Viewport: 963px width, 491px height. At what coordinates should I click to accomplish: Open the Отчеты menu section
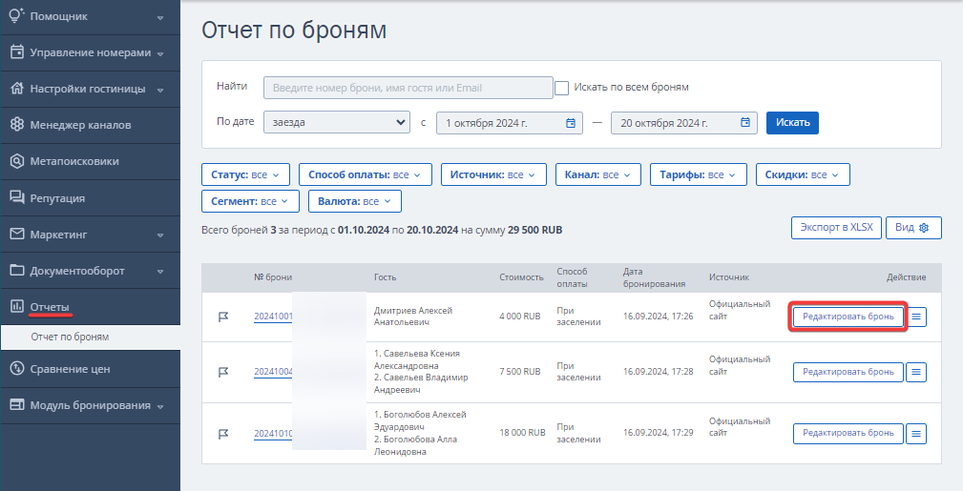pos(91,307)
